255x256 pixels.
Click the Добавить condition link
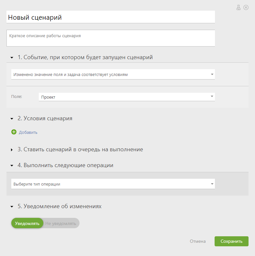click(x=28, y=132)
